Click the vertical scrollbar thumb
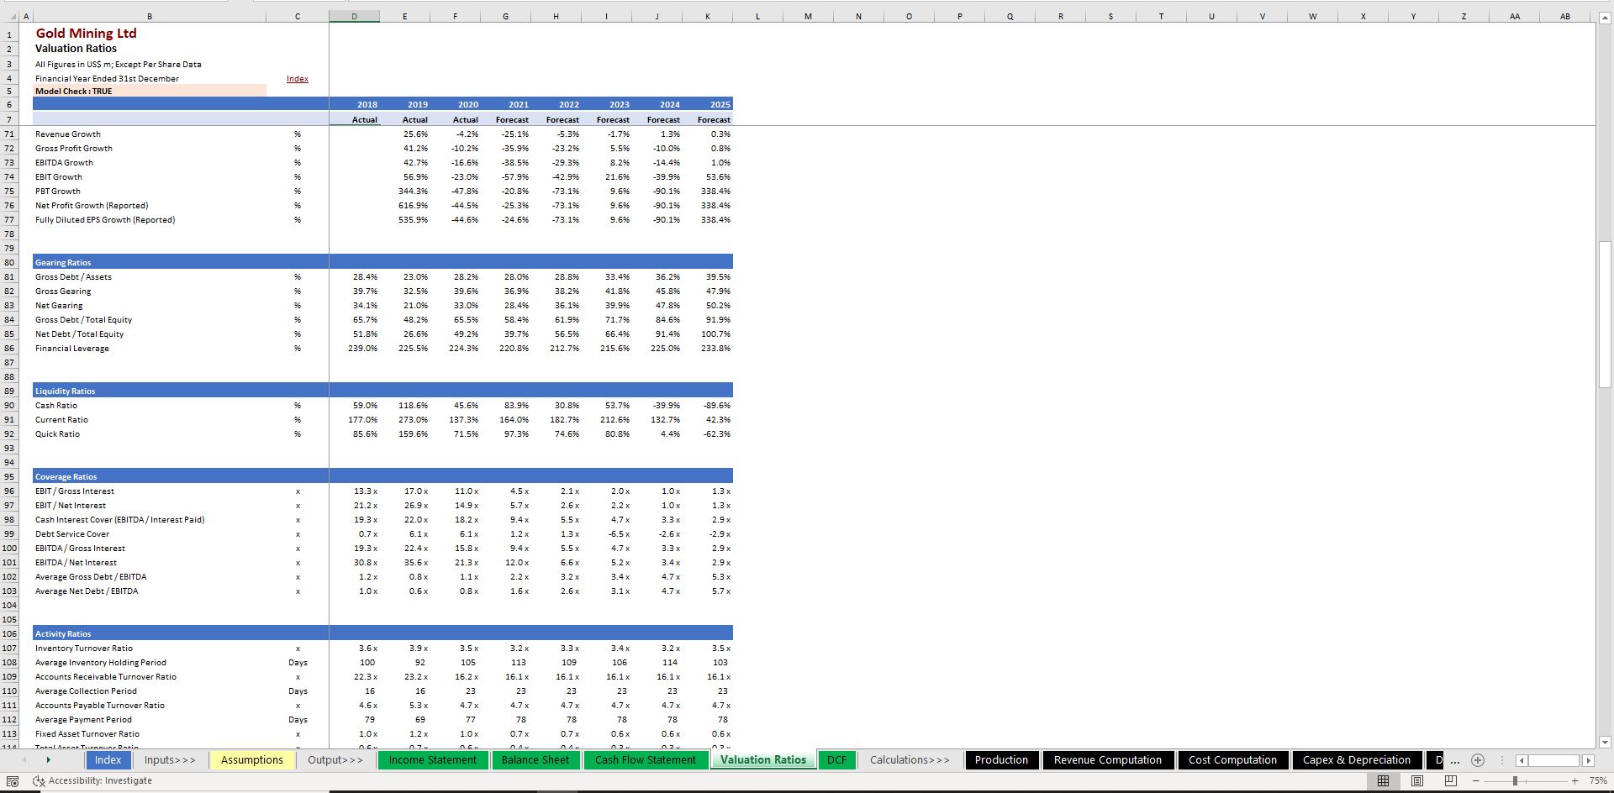 [x=1604, y=313]
